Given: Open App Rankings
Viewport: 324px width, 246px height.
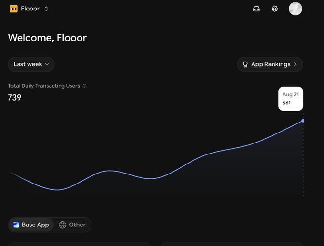Looking at the screenshot, I should click(x=270, y=64).
